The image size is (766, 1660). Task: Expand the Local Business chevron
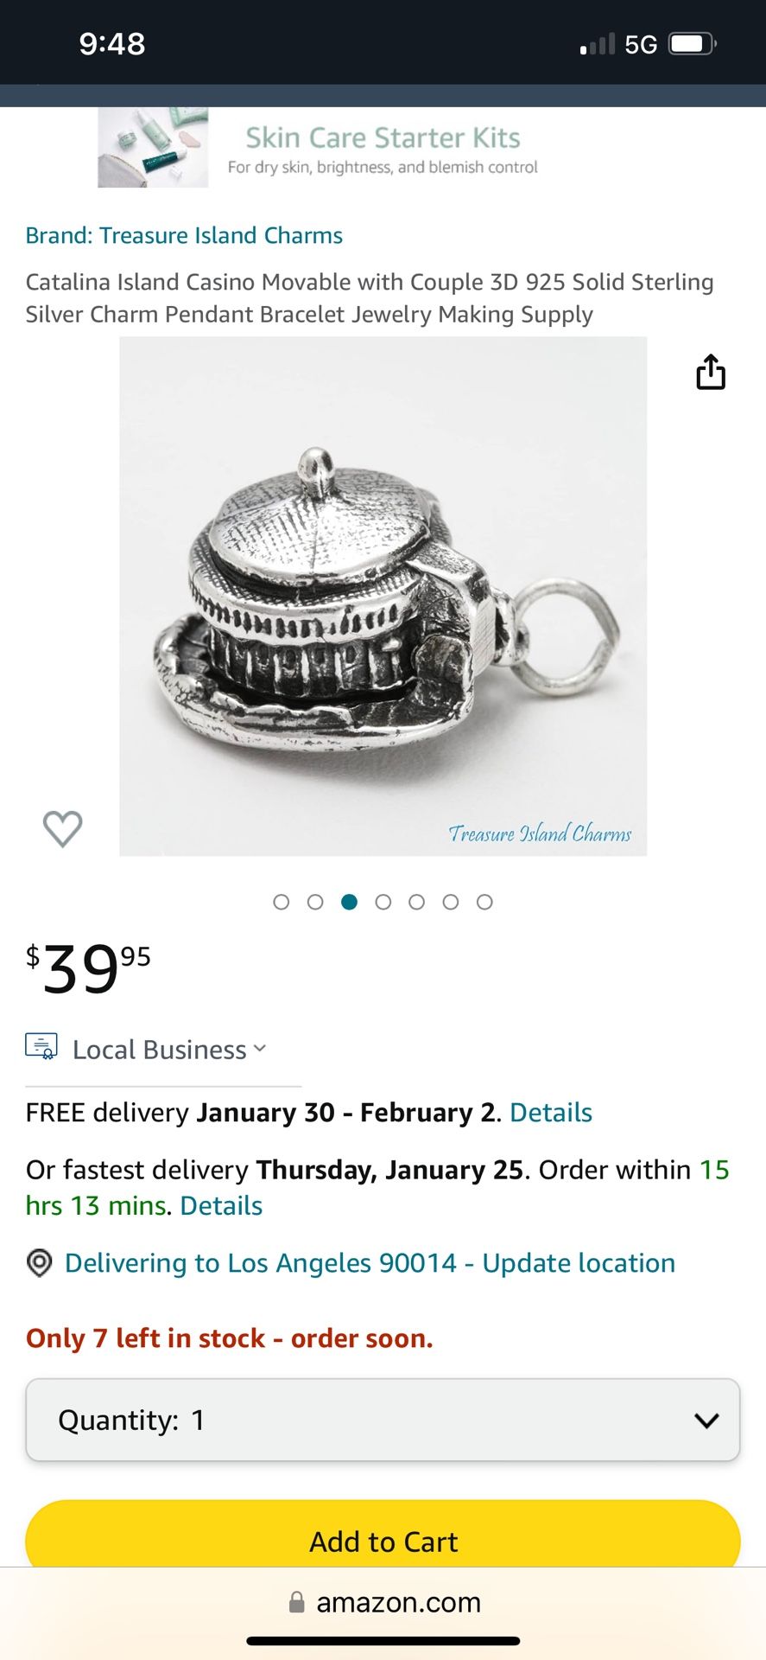pyautogui.click(x=260, y=1049)
